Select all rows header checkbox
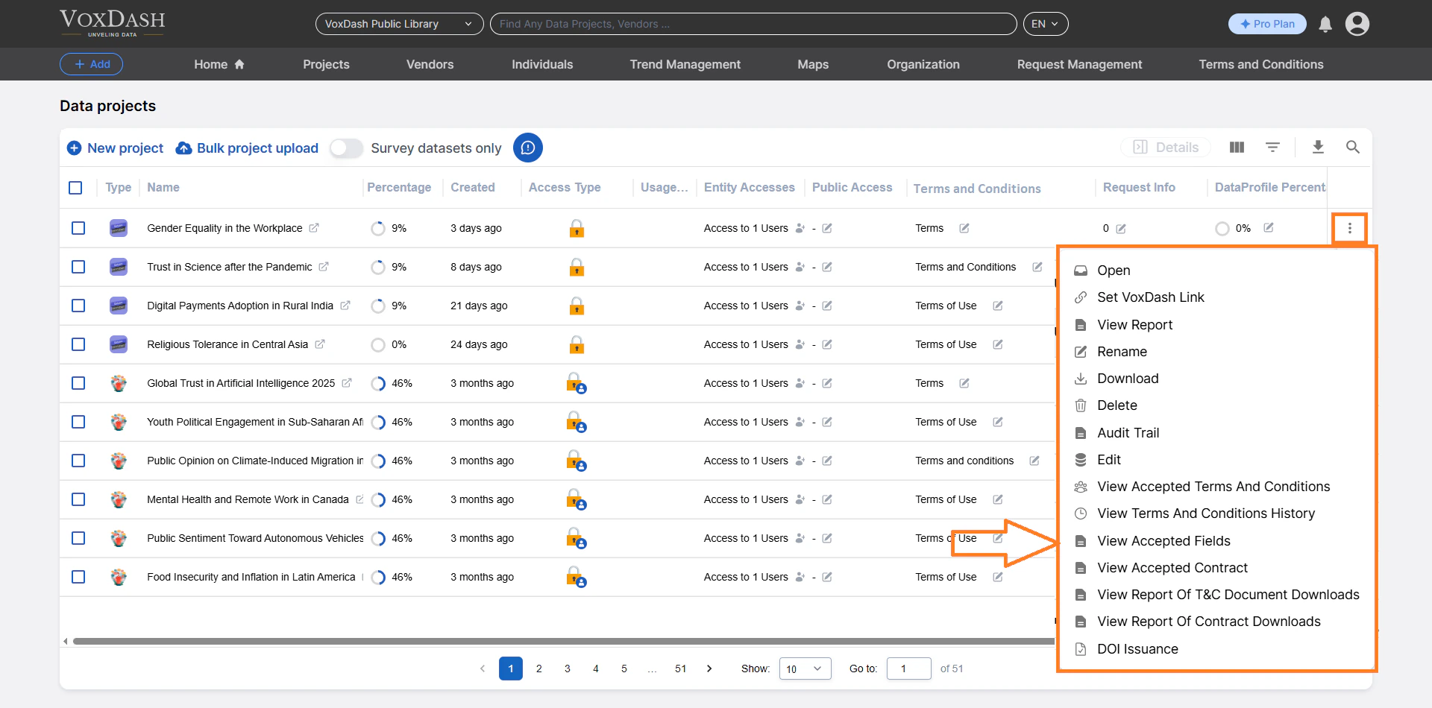This screenshot has height=708, width=1432. click(x=75, y=188)
